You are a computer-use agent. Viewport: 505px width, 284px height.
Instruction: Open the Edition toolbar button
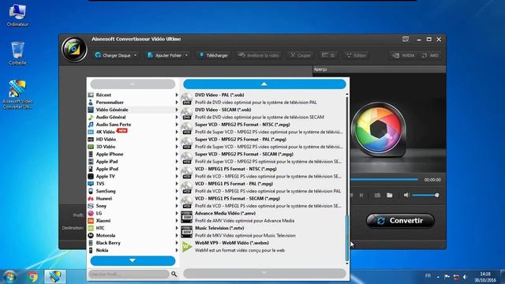click(x=356, y=55)
